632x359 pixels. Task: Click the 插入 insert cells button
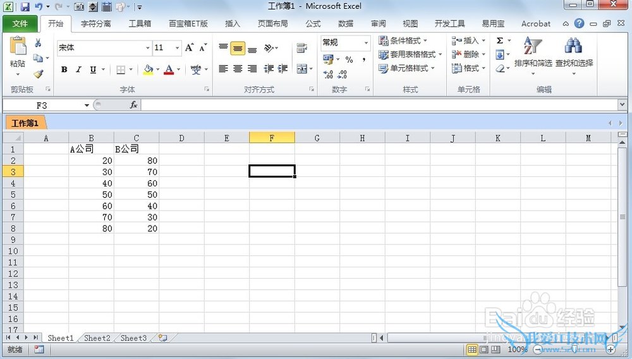468,40
